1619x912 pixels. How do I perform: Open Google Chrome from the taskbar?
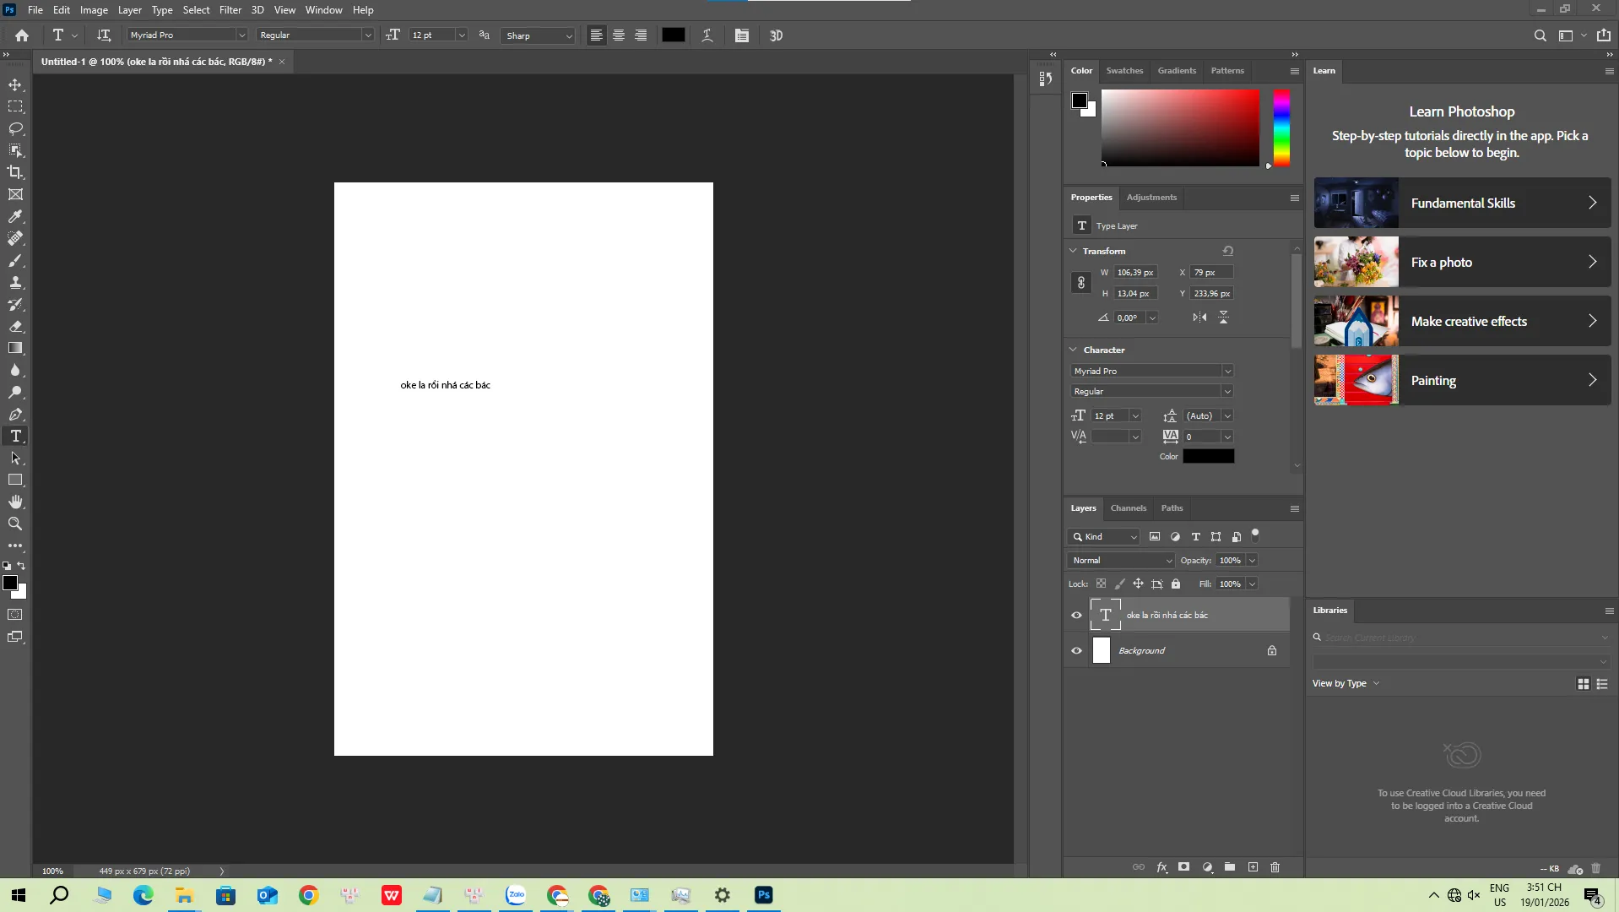[307, 895]
